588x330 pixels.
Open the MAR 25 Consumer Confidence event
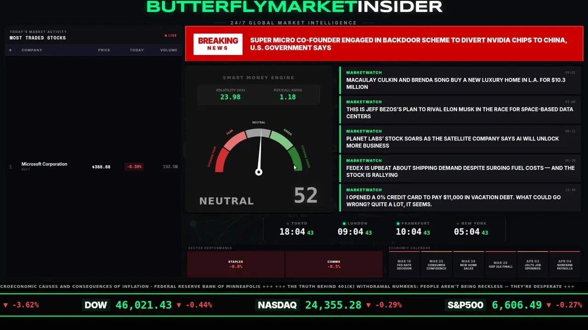tap(436, 264)
